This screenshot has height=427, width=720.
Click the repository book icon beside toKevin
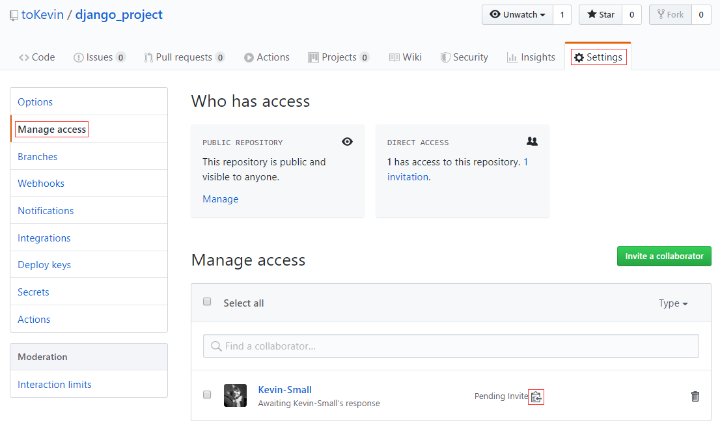point(14,16)
